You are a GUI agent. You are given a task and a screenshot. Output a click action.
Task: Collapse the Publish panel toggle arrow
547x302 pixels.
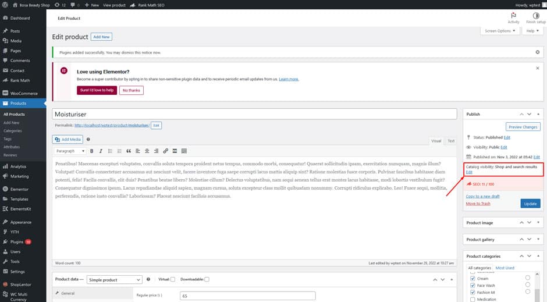538,115
